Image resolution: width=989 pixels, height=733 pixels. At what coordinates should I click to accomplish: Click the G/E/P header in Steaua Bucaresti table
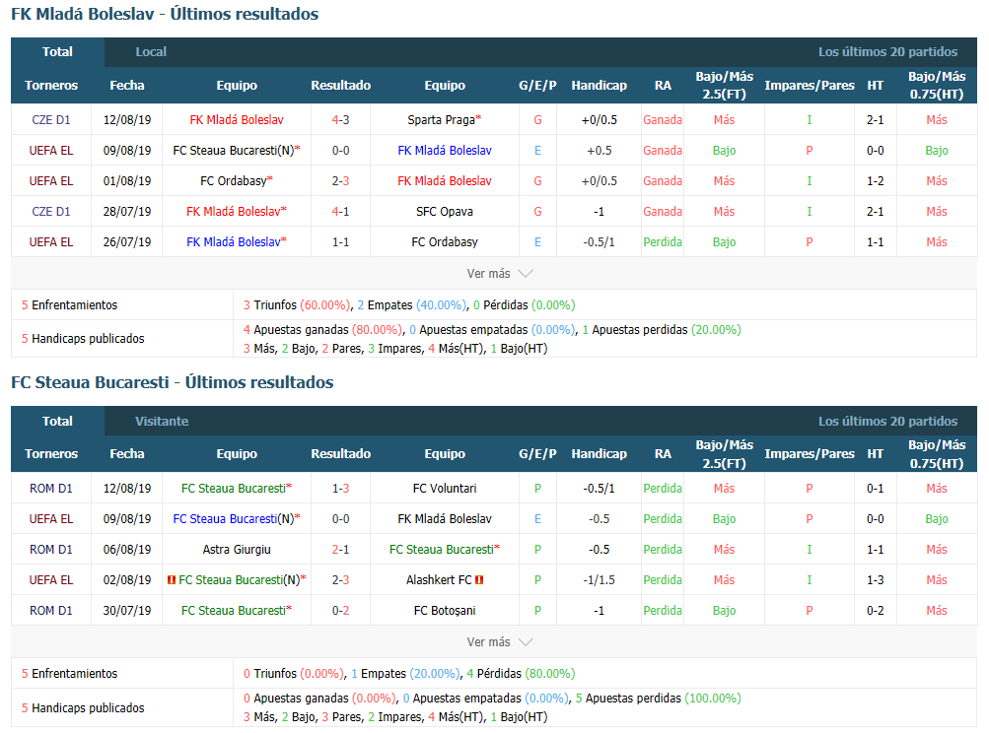[x=537, y=454]
